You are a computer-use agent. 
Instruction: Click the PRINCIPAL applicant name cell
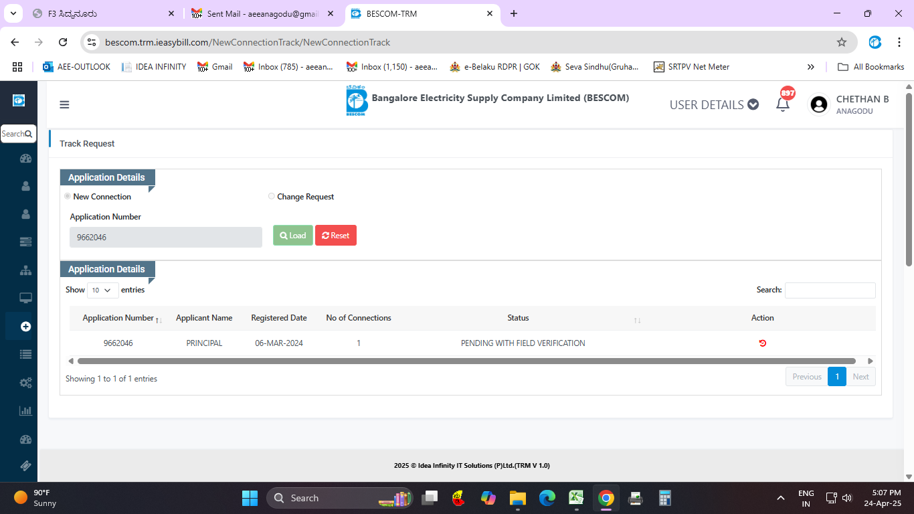(x=204, y=343)
